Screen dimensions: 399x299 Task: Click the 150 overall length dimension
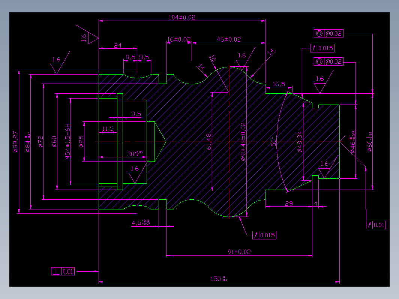[x=219, y=279]
